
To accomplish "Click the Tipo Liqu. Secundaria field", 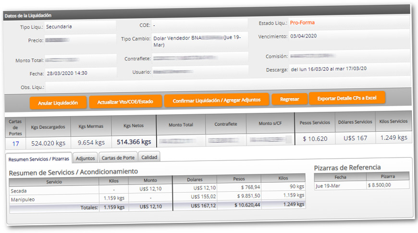I will tap(59, 27).
